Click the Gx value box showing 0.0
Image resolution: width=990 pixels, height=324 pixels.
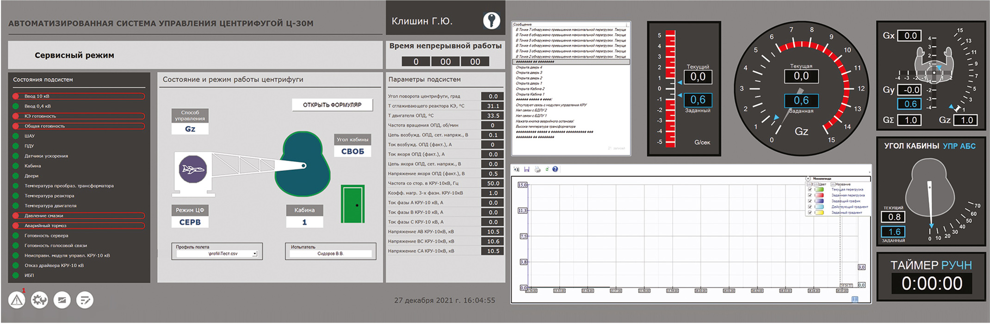(x=910, y=36)
